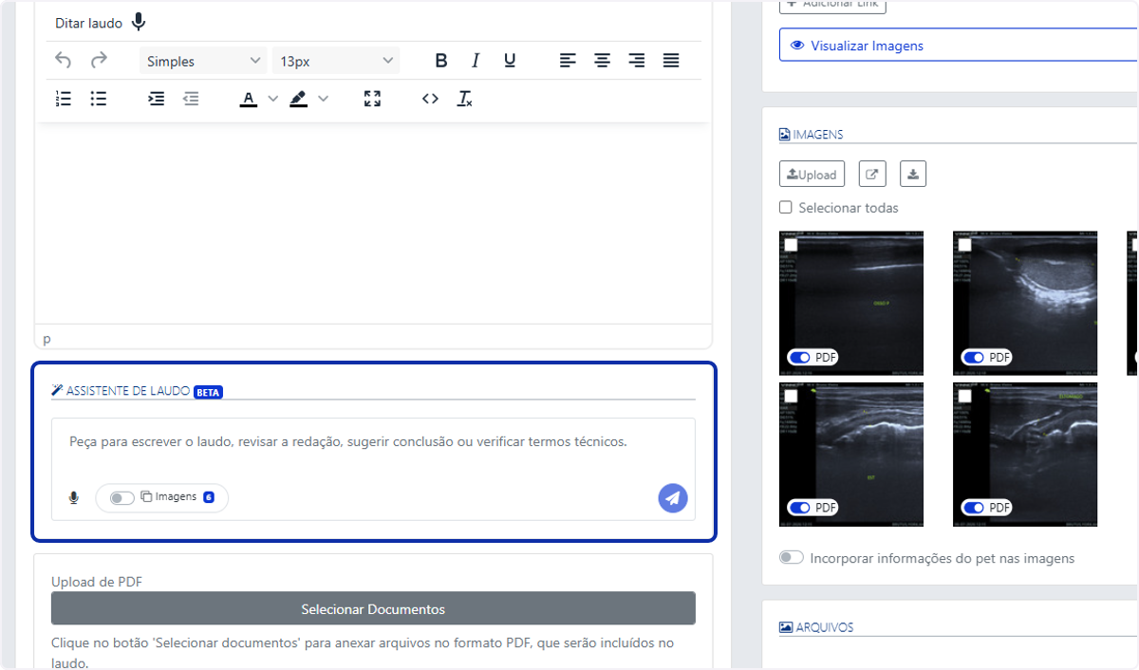Decrease paragraph indent
The height and width of the screenshot is (670, 1139).
[191, 98]
